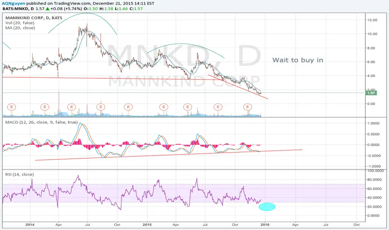Click the E marker between Oct 2015 and 2016
Viewport: 389px width, 230px height.
[x=248, y=107]
